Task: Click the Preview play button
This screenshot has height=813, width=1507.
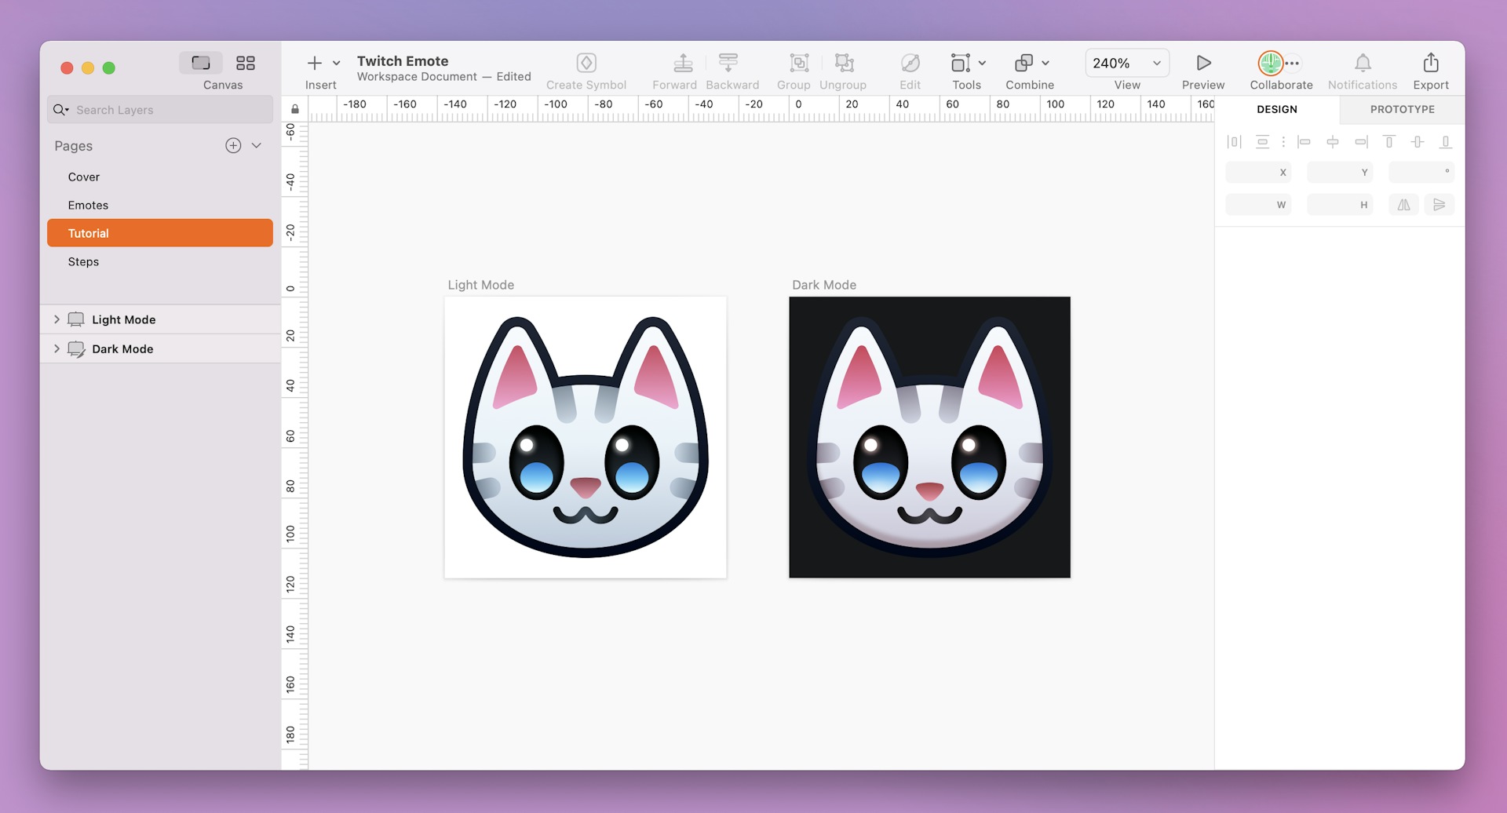Action: pos(1202,62)
